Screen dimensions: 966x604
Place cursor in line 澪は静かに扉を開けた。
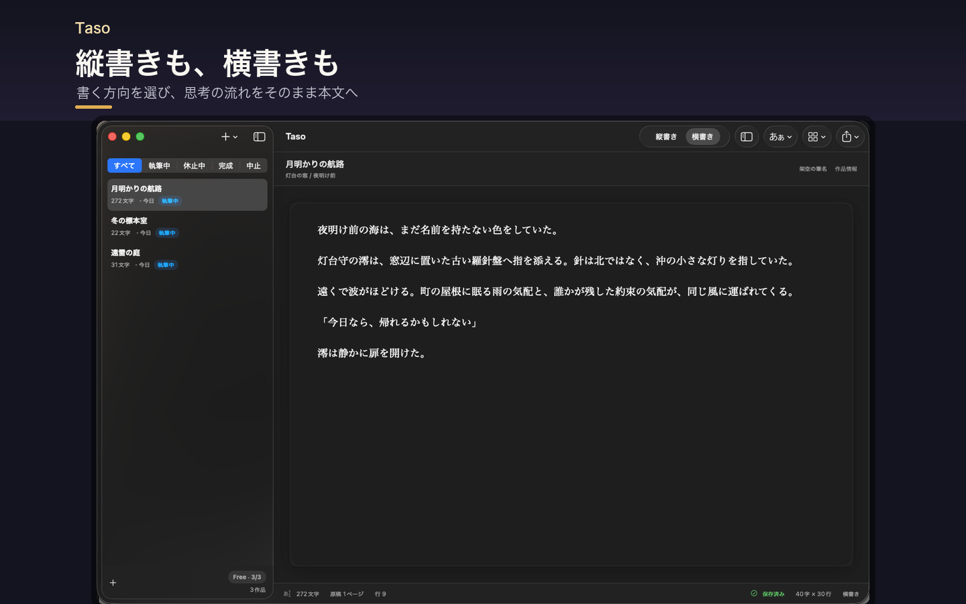click(x=373, y=353)
